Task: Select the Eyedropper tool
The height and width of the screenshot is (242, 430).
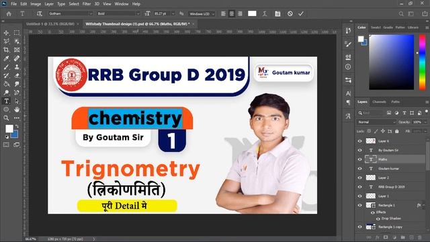Action: click(6, 58)
